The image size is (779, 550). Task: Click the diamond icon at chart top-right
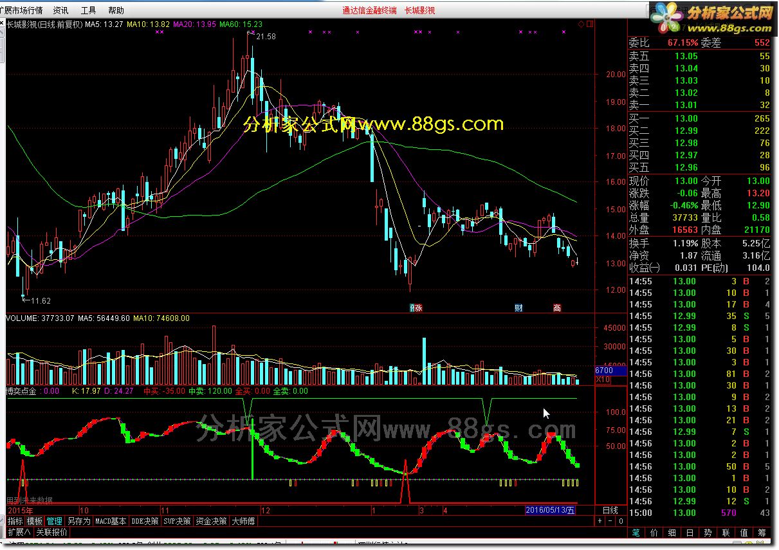tap(581, 24)
